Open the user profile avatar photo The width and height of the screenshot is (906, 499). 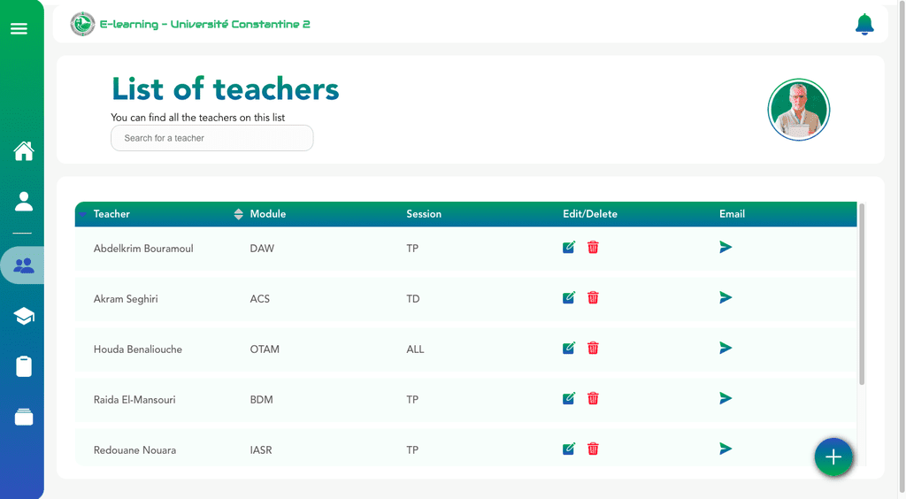tap(799, 110)
